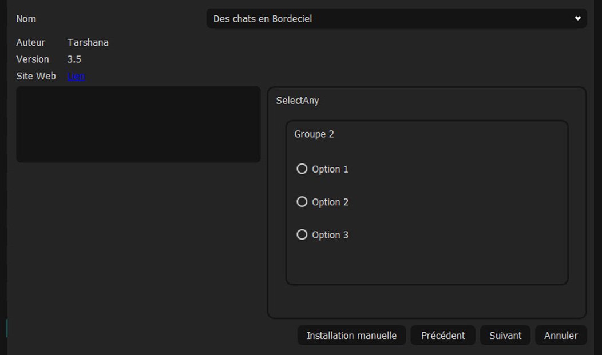Click the author name Tarshana
Screen dimensions: 602x355
coord(88,42)
